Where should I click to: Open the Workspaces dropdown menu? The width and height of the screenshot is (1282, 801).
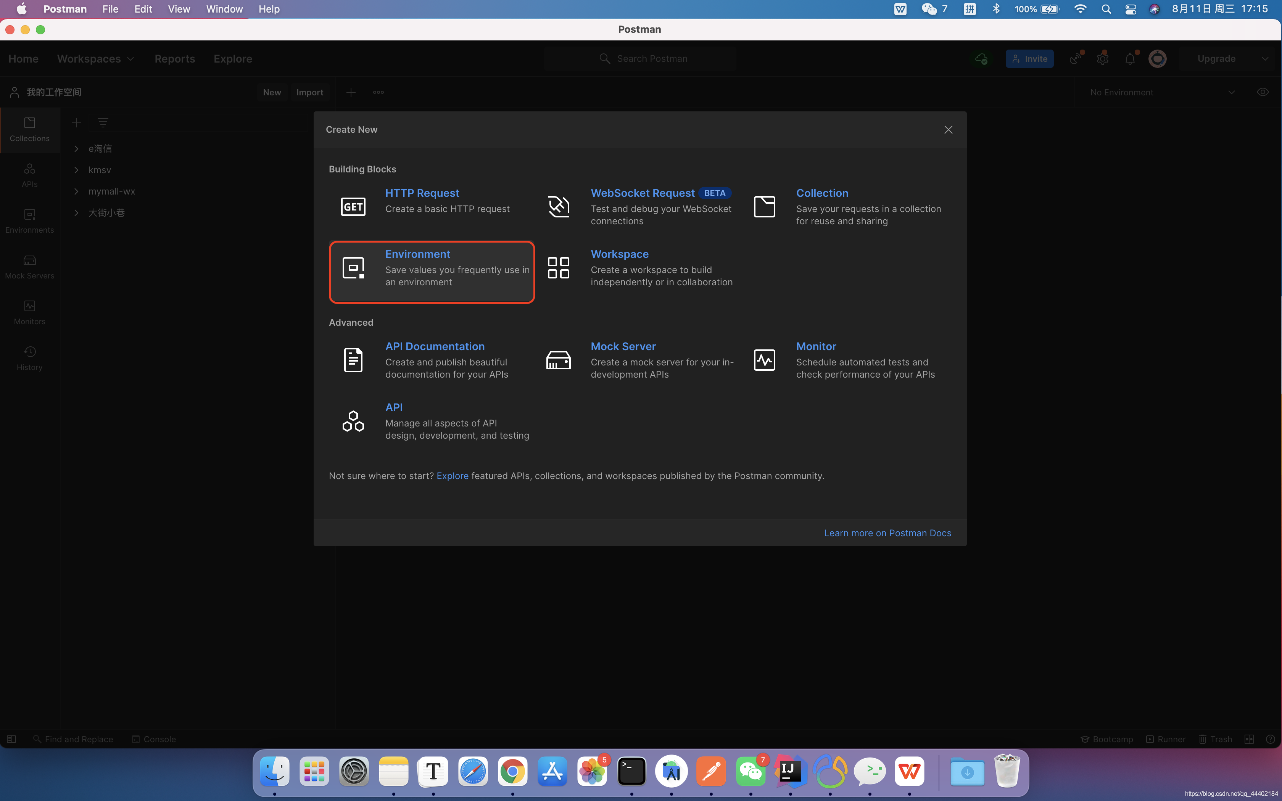pyautogui.click(x=95, y=59)
